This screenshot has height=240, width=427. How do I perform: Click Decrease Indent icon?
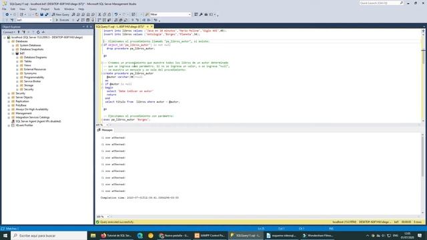point(144,20)
